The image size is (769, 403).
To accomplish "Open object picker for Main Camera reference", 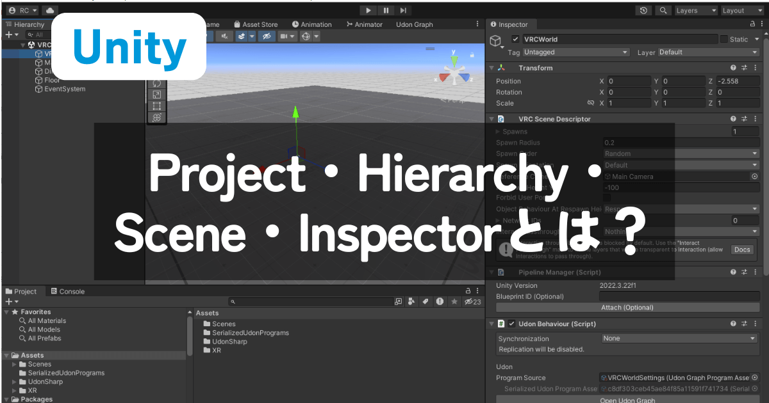I will (x=754, y=177).
